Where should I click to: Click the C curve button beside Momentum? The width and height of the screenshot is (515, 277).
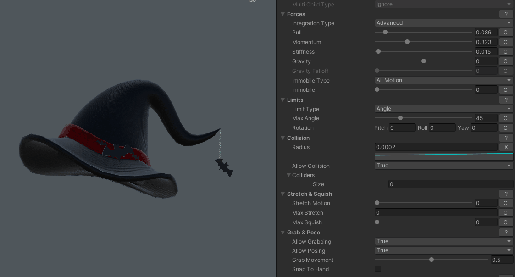505,42
